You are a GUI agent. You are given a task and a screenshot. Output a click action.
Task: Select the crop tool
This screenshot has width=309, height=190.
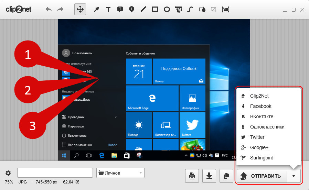(x=213, y=9)
